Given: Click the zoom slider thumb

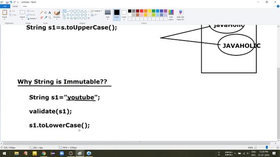Looking at the screenshot, I should click(x=267, y=147).
